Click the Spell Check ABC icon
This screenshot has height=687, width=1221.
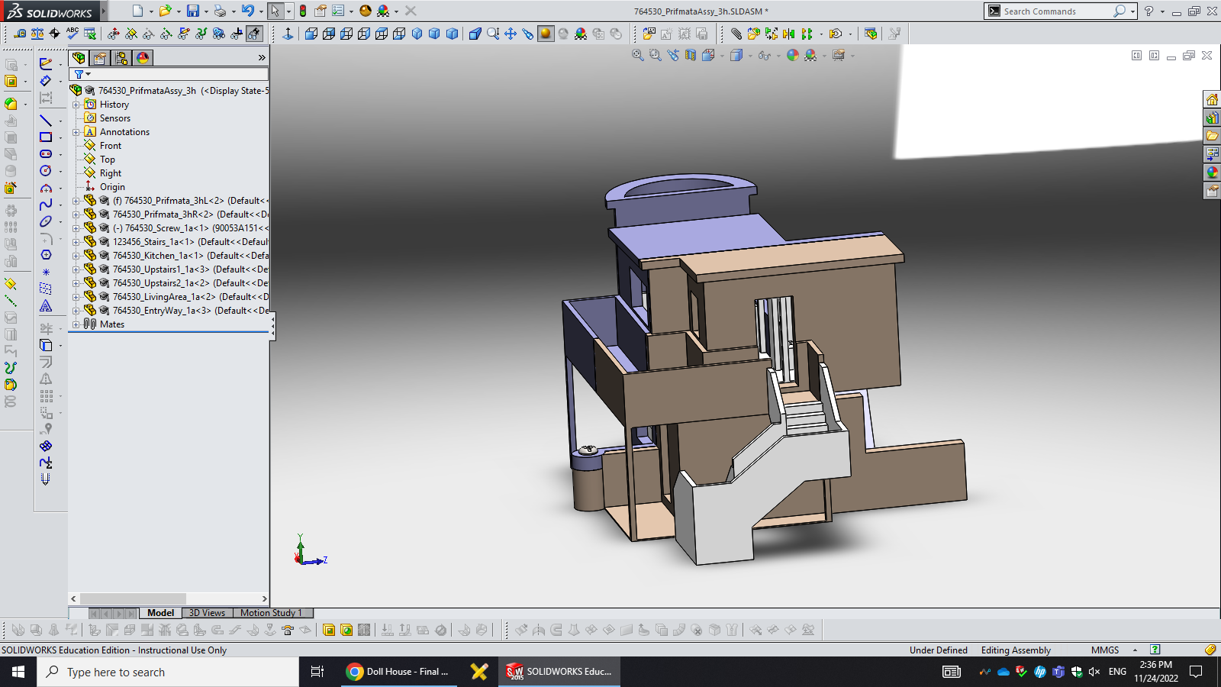click(x=72, y=33)
